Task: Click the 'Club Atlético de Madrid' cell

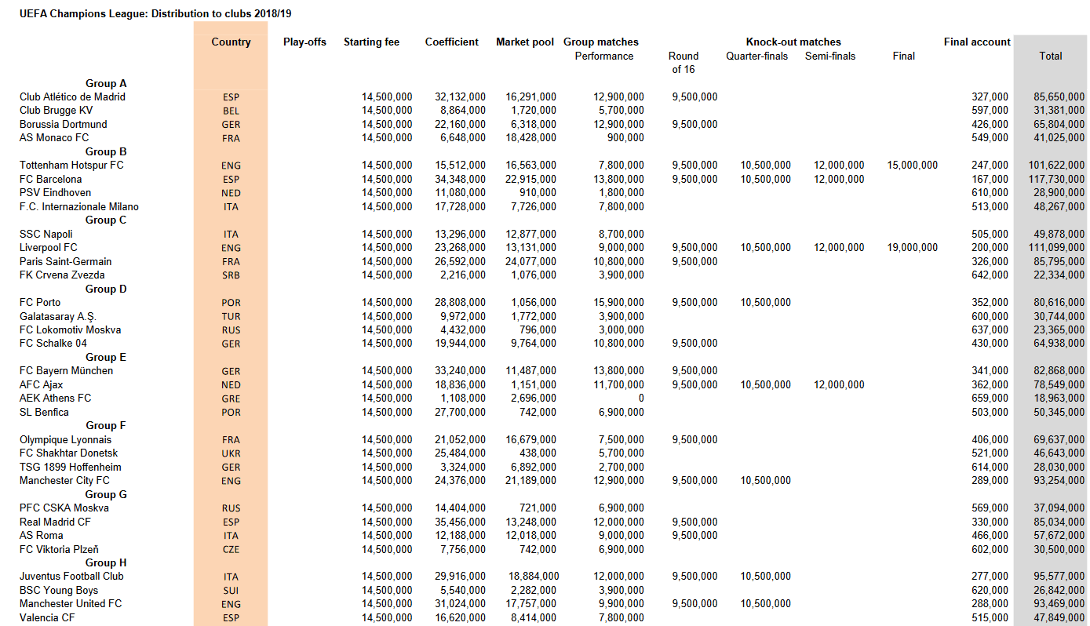Action: click(x=72, y=96)
